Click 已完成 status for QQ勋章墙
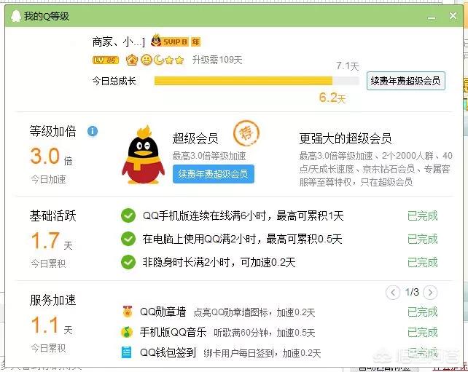The height and width of the screenshot is (372, 468). pyautogui.click(x=423, y=312)
